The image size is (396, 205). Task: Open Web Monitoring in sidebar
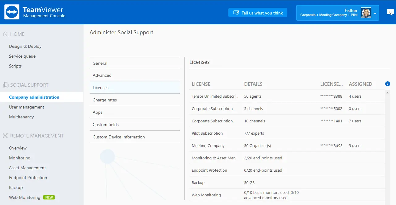(25, 197)
